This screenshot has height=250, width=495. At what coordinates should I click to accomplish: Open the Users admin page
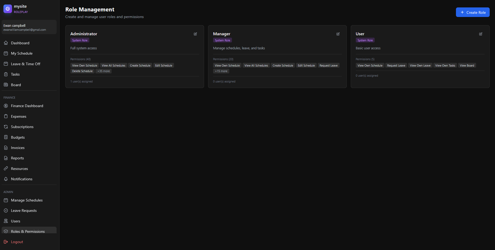tap(15, 221)
